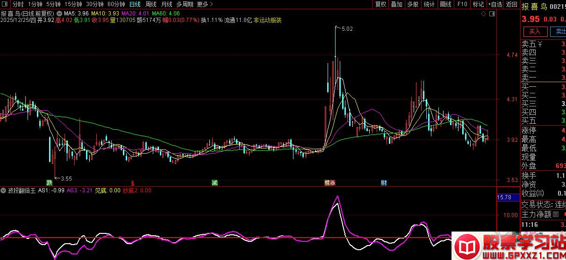This screenshot has width=566, height=260.
Task: Click the 卖出 sell button
Action: [560, 32]
